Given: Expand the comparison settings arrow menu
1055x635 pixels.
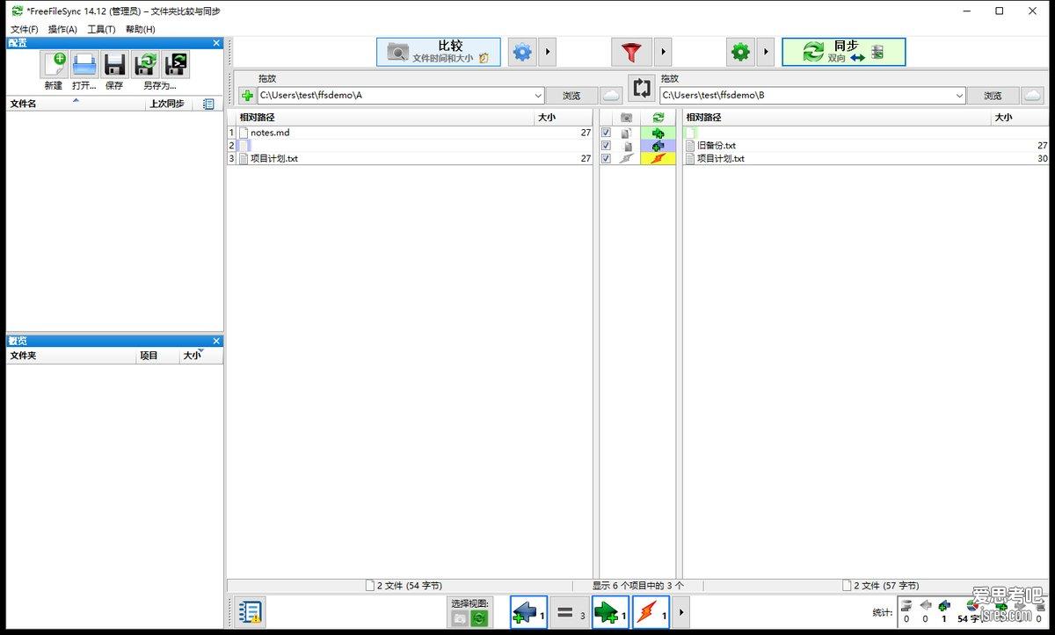Looking at the screenshot, I should click(x=547, y=53).
